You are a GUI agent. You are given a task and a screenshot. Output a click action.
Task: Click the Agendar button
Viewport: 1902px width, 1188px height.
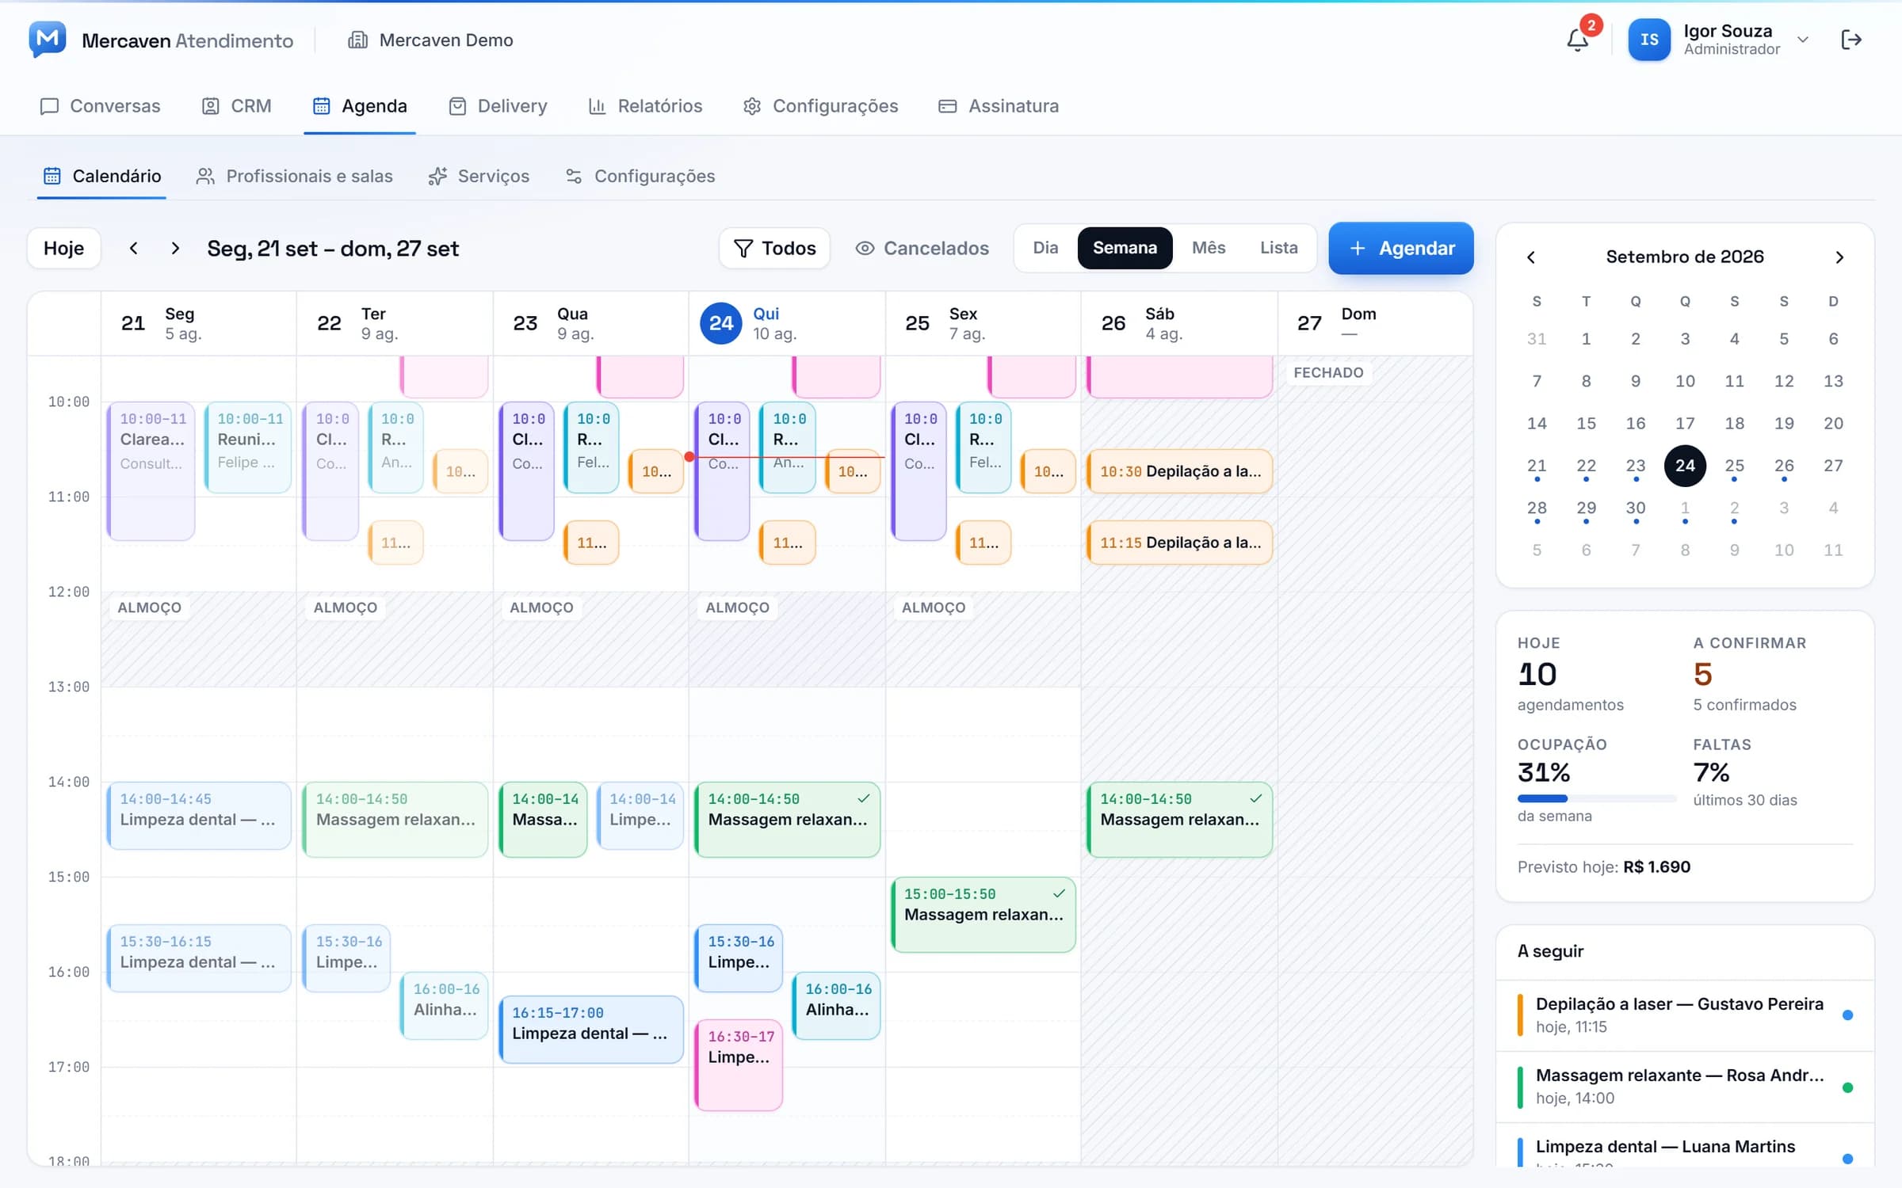[x=1400, y=248]
